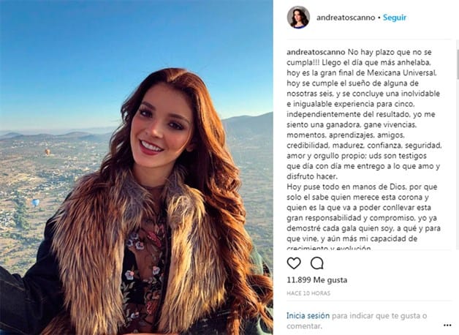Click andreatoscanno username in caption
Viewport: 459px width, 335px height.
pyautogui.click(x=316, y=52)
